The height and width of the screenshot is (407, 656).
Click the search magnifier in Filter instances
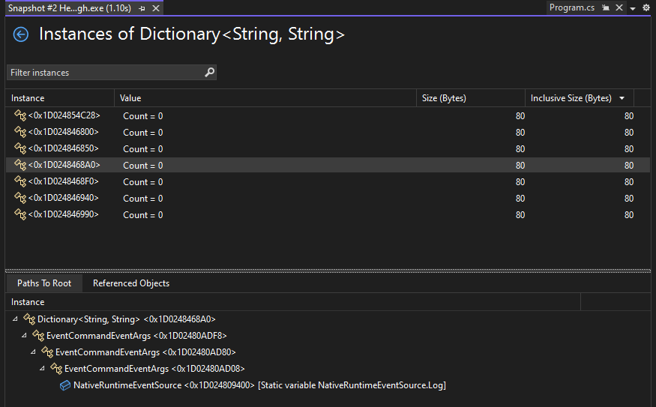209,73
